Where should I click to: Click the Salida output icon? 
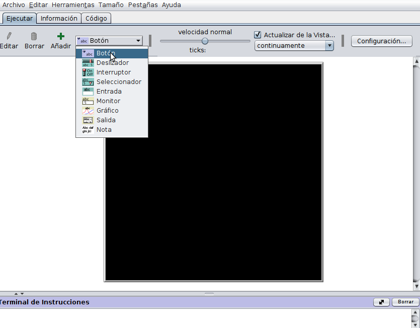(x=88, y=120)
